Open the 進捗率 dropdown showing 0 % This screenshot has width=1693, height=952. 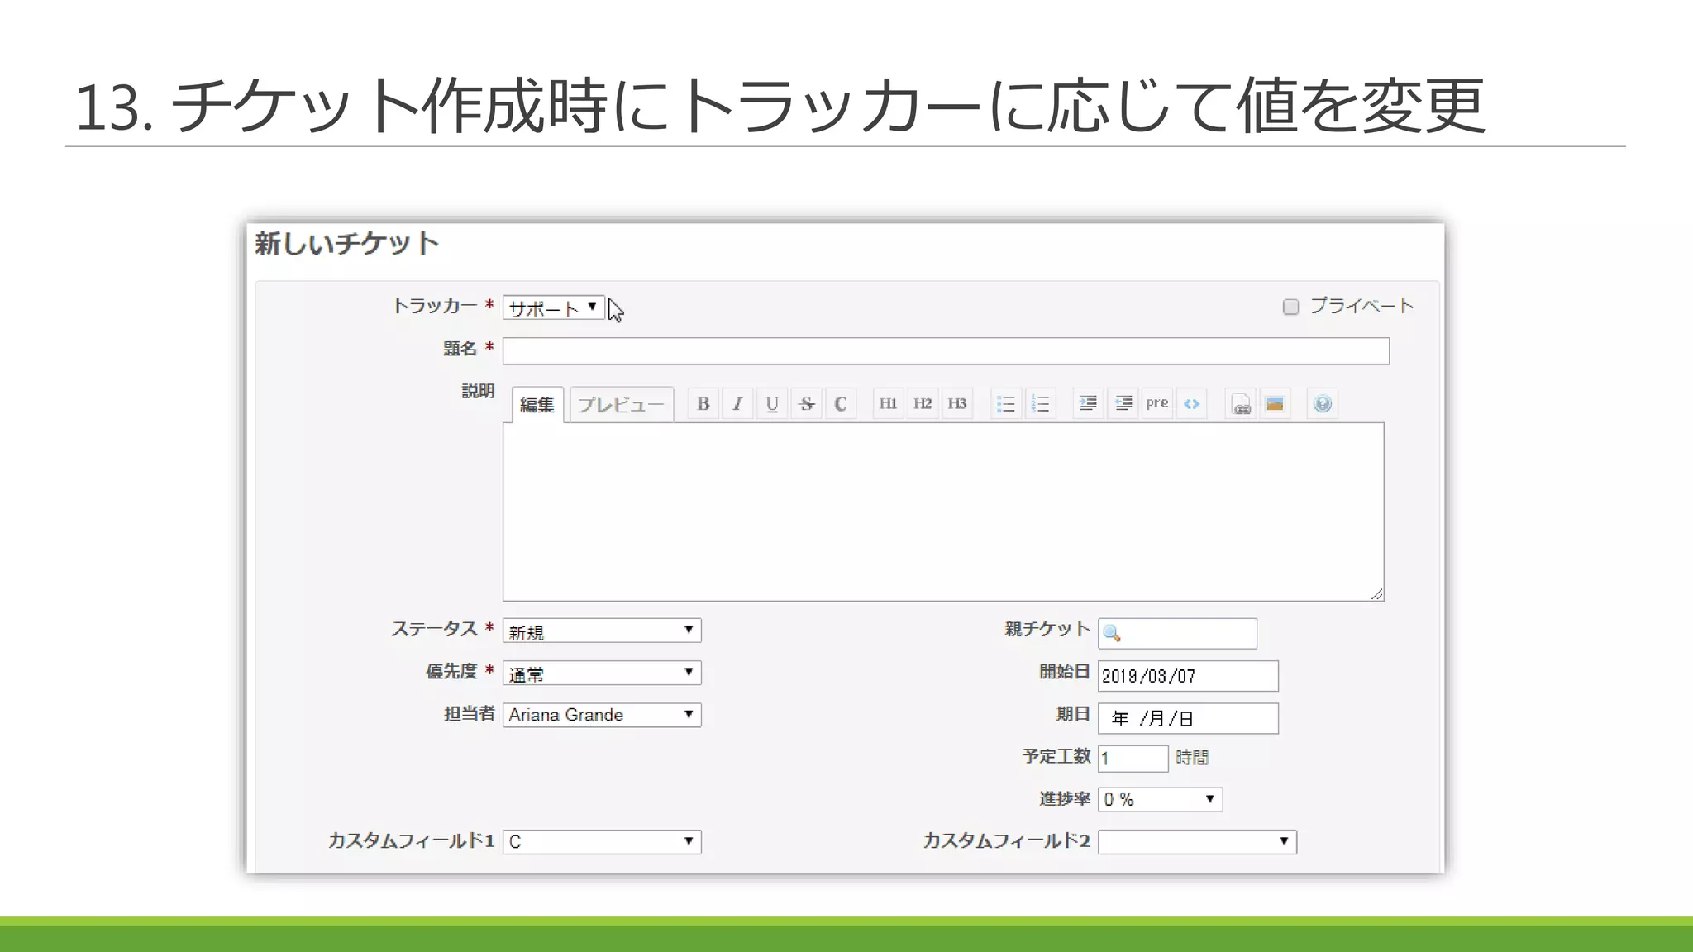(x=1160, y=799)
